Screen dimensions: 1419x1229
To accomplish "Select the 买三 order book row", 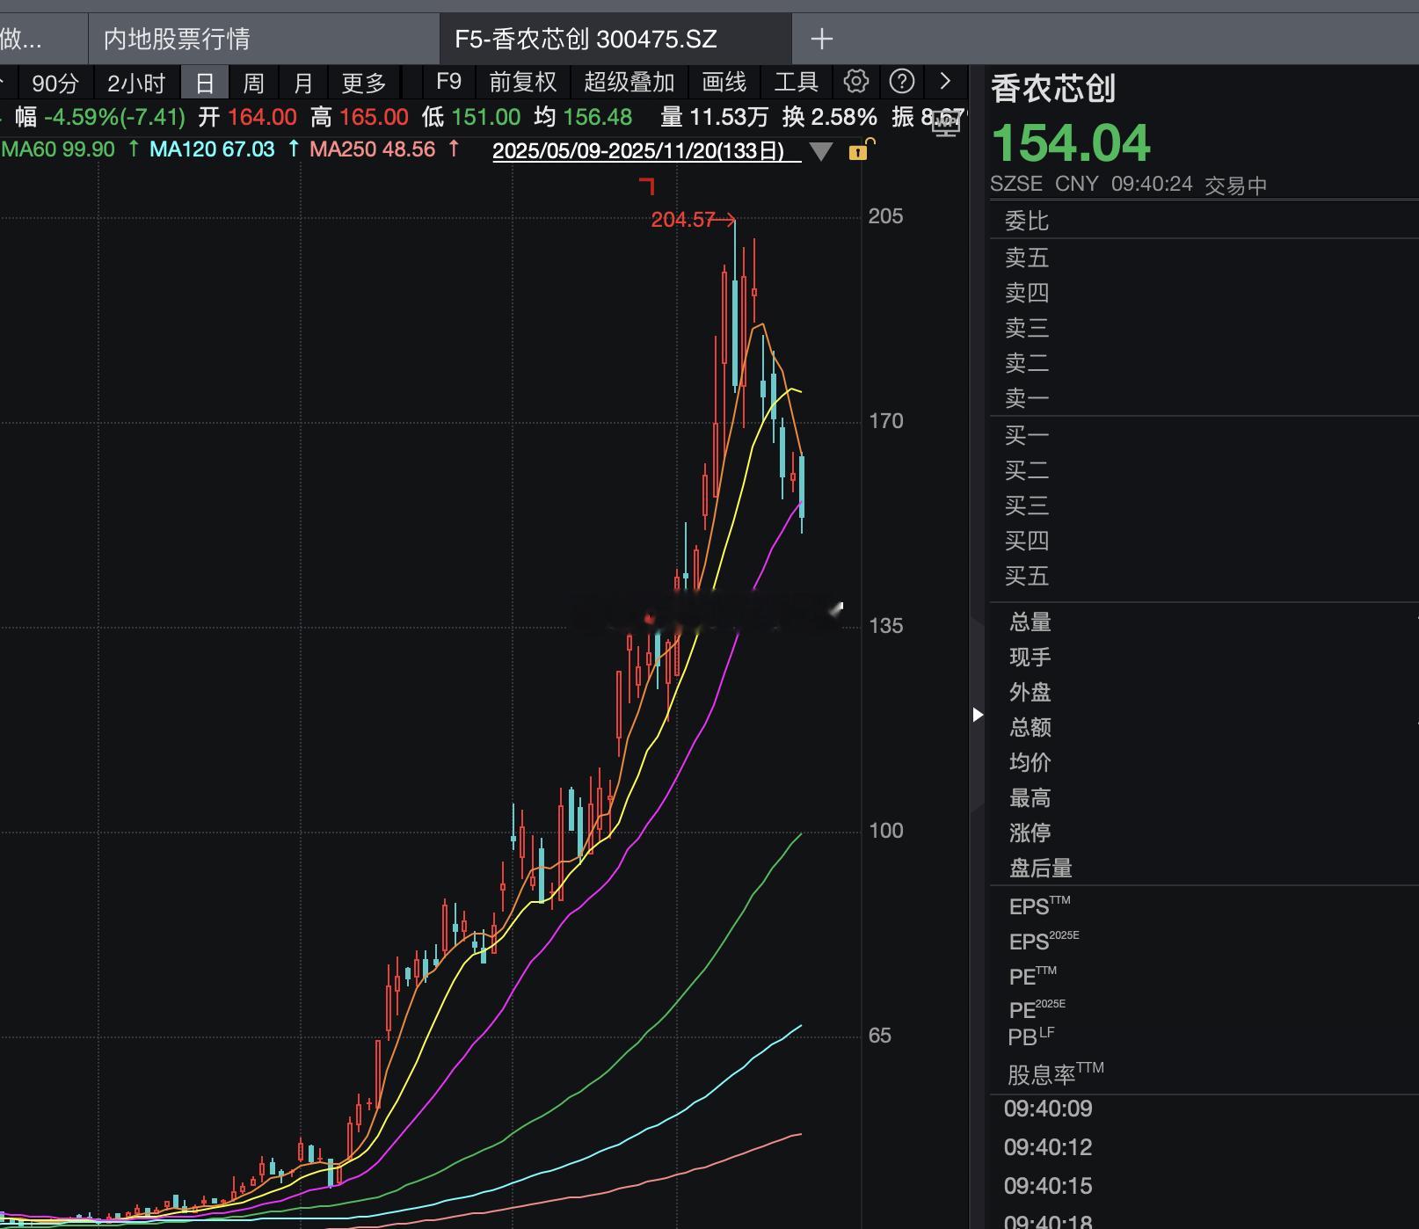I will coord(1204,505).
